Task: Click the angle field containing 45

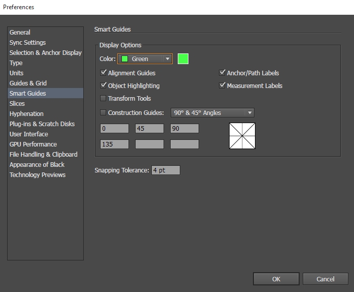Action: pos(149,129)
